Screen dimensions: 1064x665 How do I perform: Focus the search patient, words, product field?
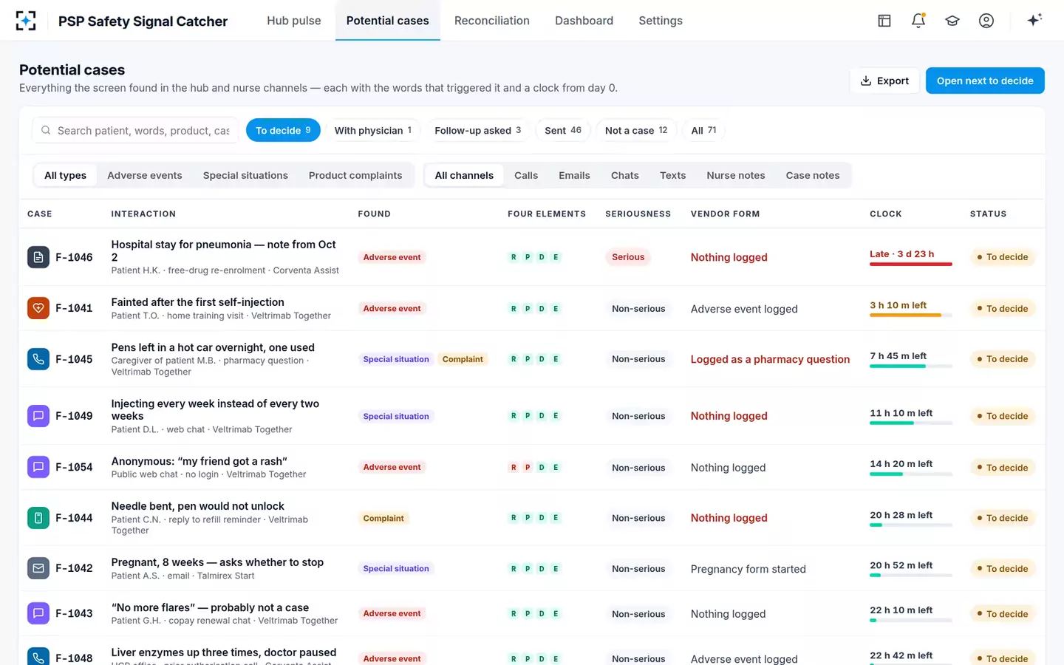click(x=135, y=131)
